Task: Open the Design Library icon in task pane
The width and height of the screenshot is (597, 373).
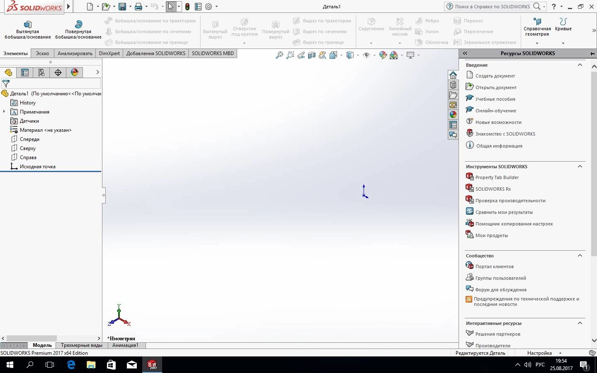Action: (453, 85)
